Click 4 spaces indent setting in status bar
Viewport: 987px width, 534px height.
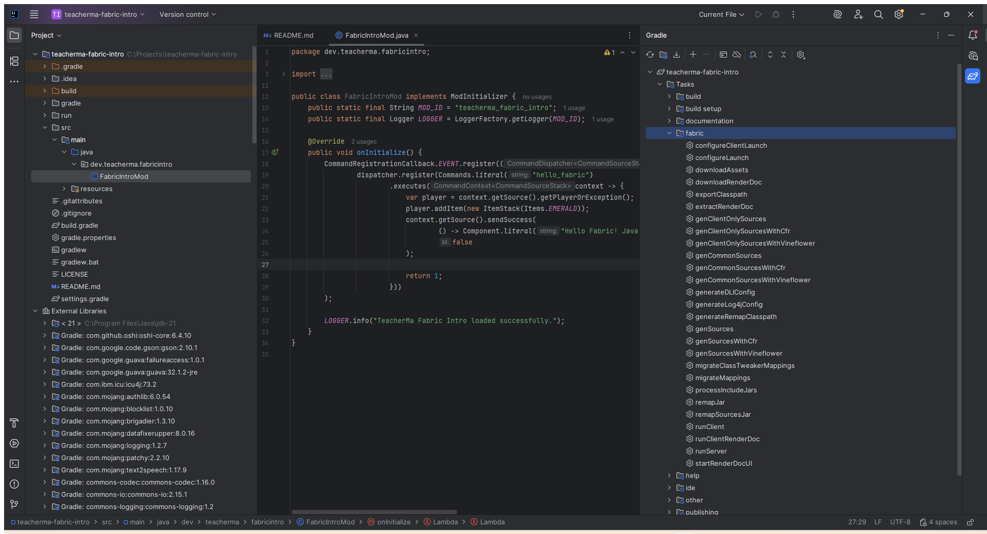pyautogui.click(x=939, y=522)
